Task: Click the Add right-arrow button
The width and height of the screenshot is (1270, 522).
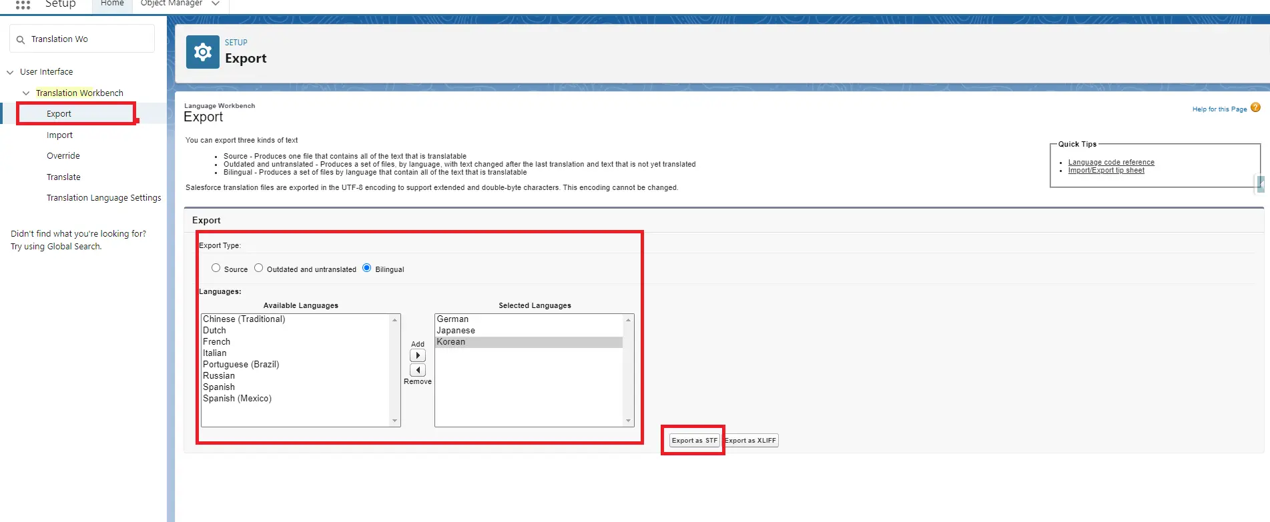Action: (418, 355)
